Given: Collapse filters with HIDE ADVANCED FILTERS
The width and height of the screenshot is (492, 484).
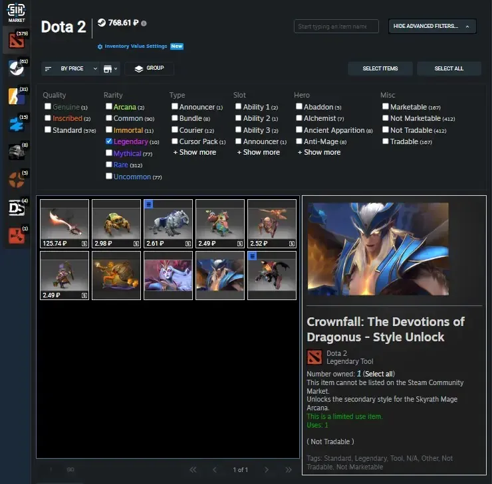Looking at the screenshot, I should 432,27.
